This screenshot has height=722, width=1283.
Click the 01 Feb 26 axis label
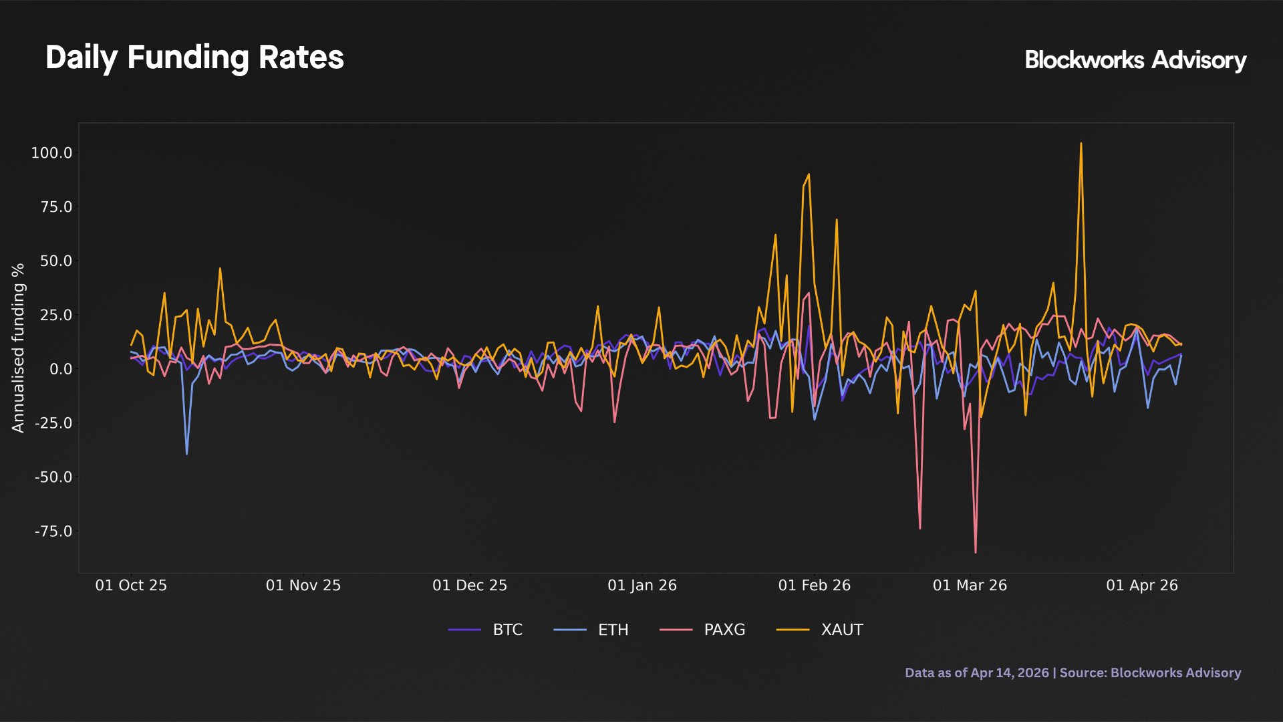click(815, 586)
